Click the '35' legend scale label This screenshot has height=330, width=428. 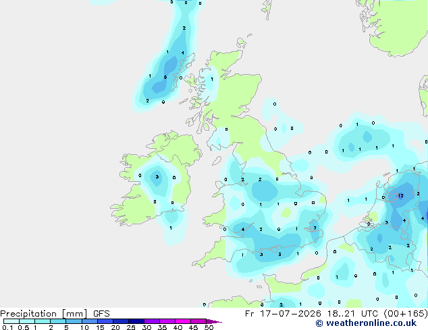pos(162,327)
